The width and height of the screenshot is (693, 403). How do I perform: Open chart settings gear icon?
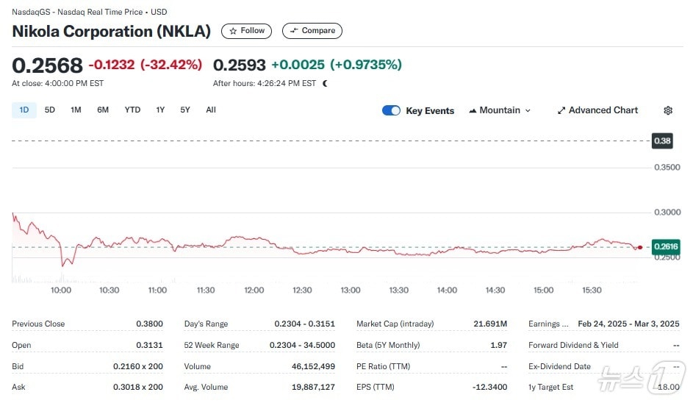pyautogui.click(x=667, y=110)
